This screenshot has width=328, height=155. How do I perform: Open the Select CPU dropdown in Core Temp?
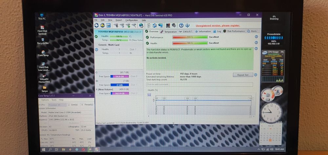tap(57, 105)
